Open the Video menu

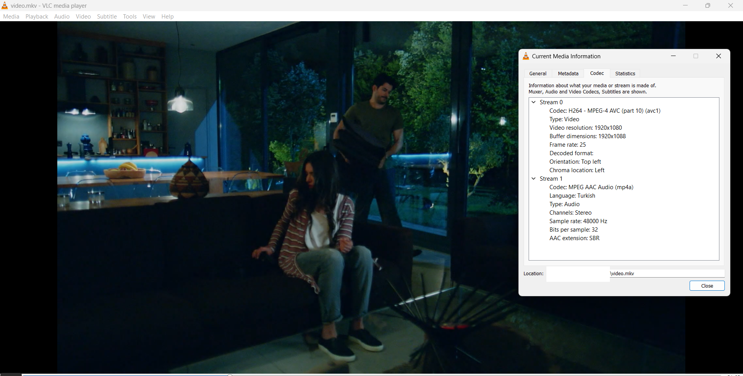pos(83,17)
